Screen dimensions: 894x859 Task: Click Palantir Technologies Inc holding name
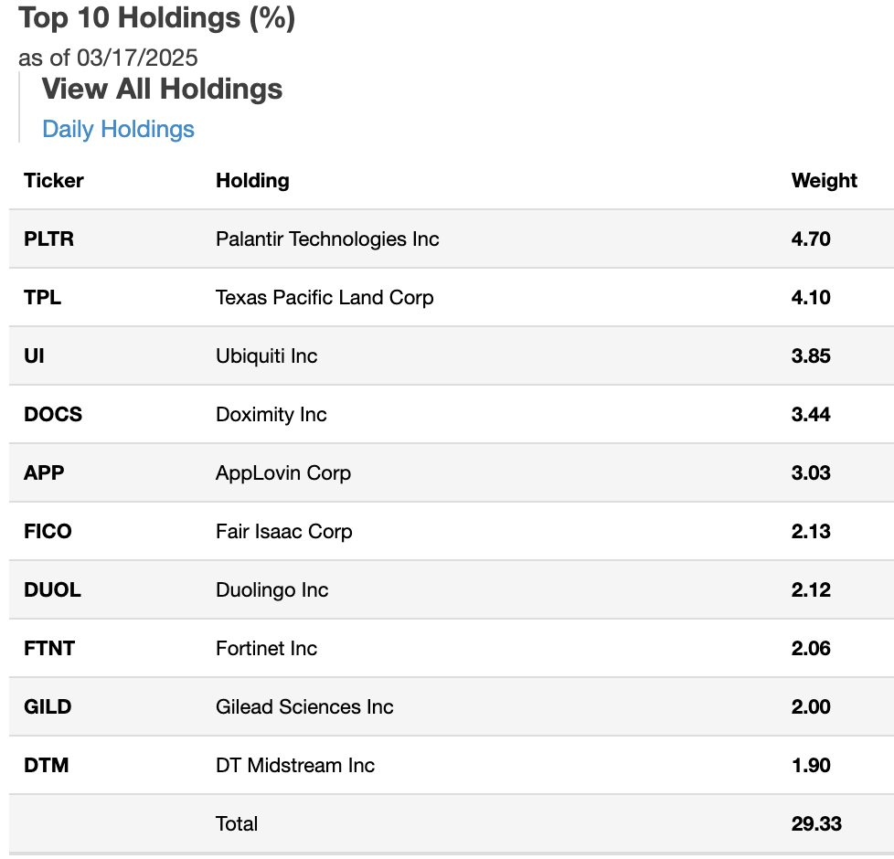click(327, 239)
